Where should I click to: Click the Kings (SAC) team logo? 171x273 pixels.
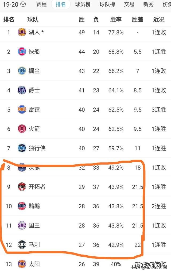point(22,225)
